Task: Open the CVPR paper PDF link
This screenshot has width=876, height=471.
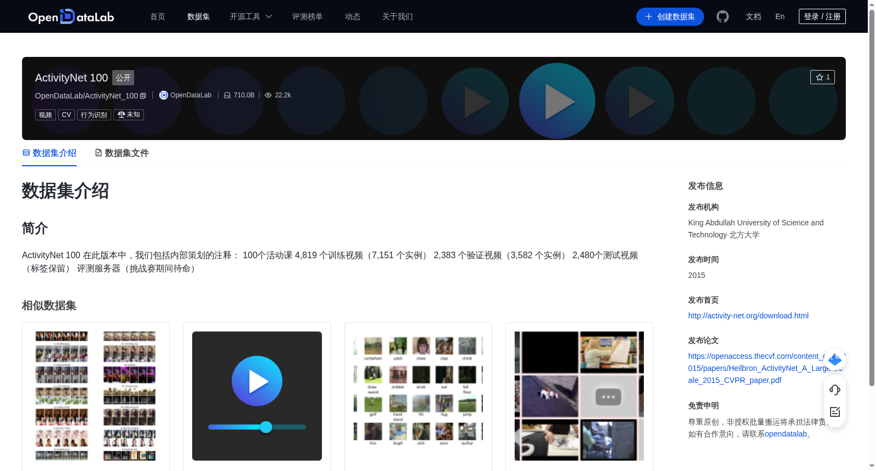Action: coord(765,368)
